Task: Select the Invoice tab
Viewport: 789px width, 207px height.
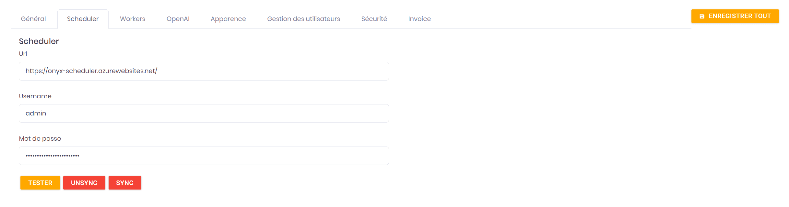Action: pyautogui.click(x=419, y=19)
